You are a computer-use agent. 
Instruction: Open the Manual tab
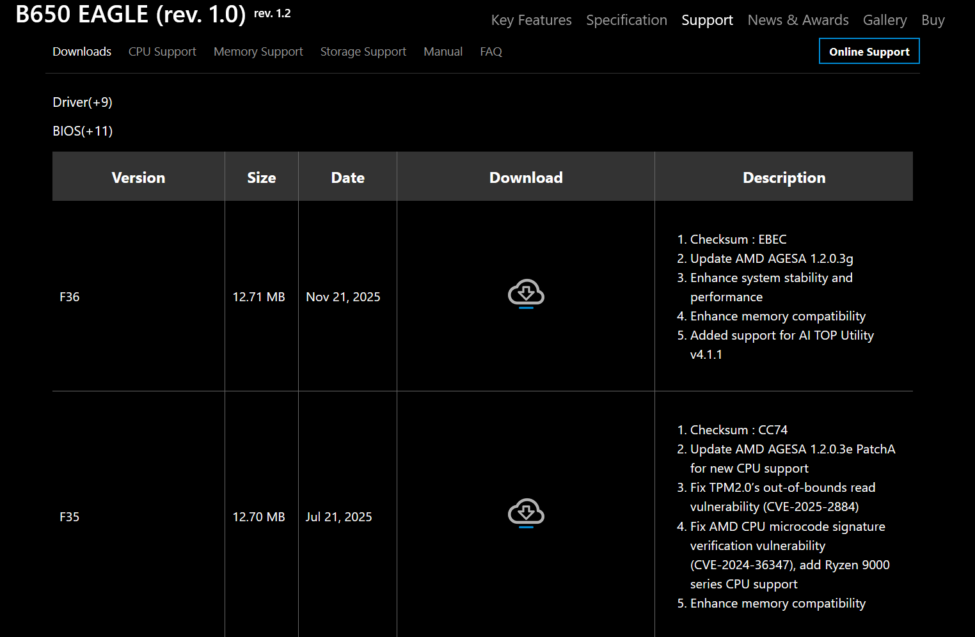coord(443,52)
